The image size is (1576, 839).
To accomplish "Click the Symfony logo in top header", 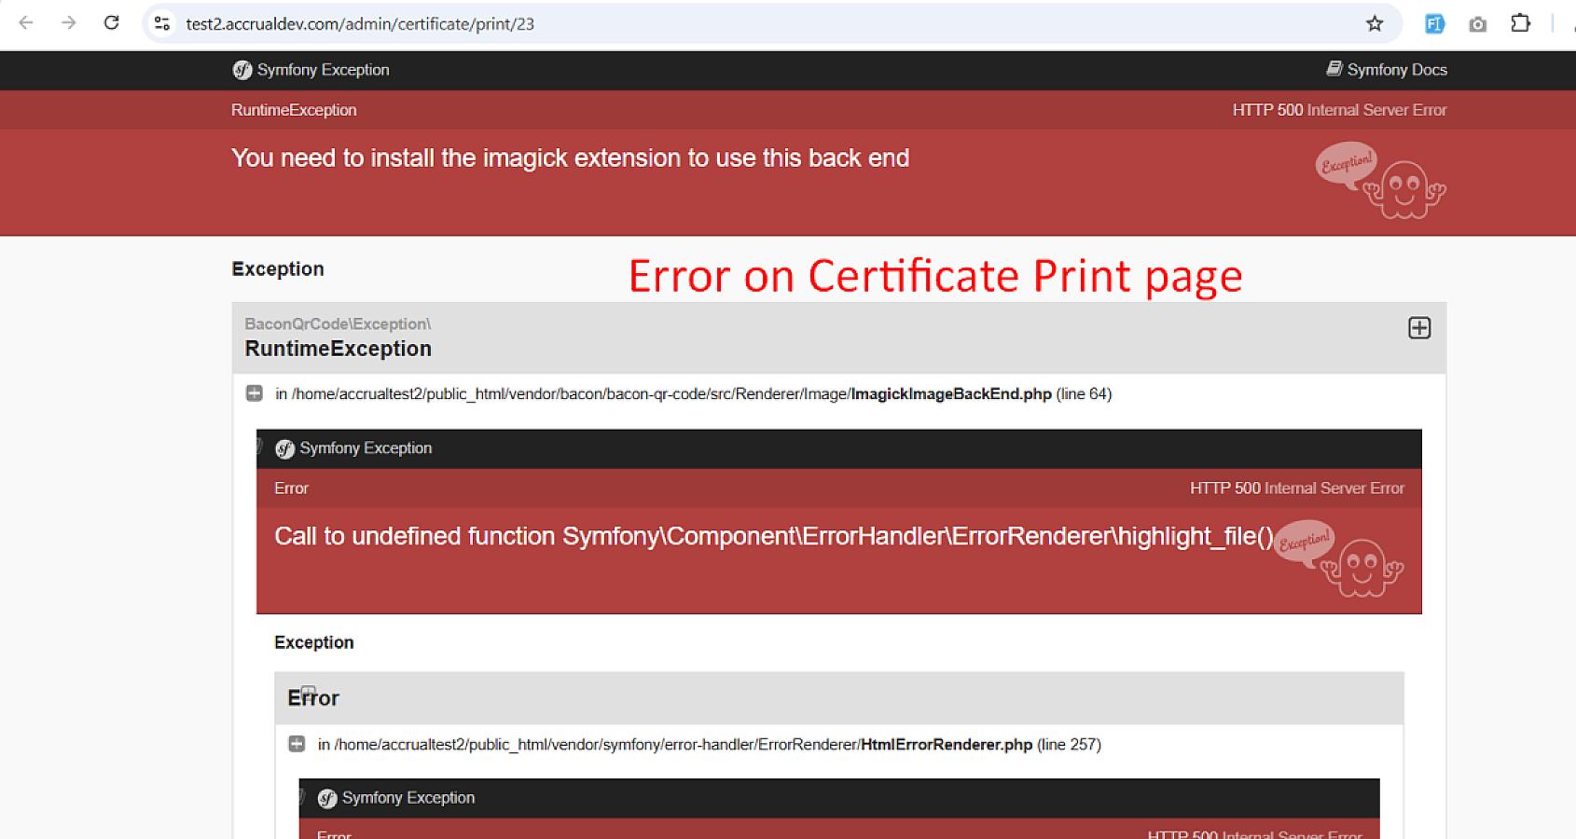I will (x=242, y=70).
